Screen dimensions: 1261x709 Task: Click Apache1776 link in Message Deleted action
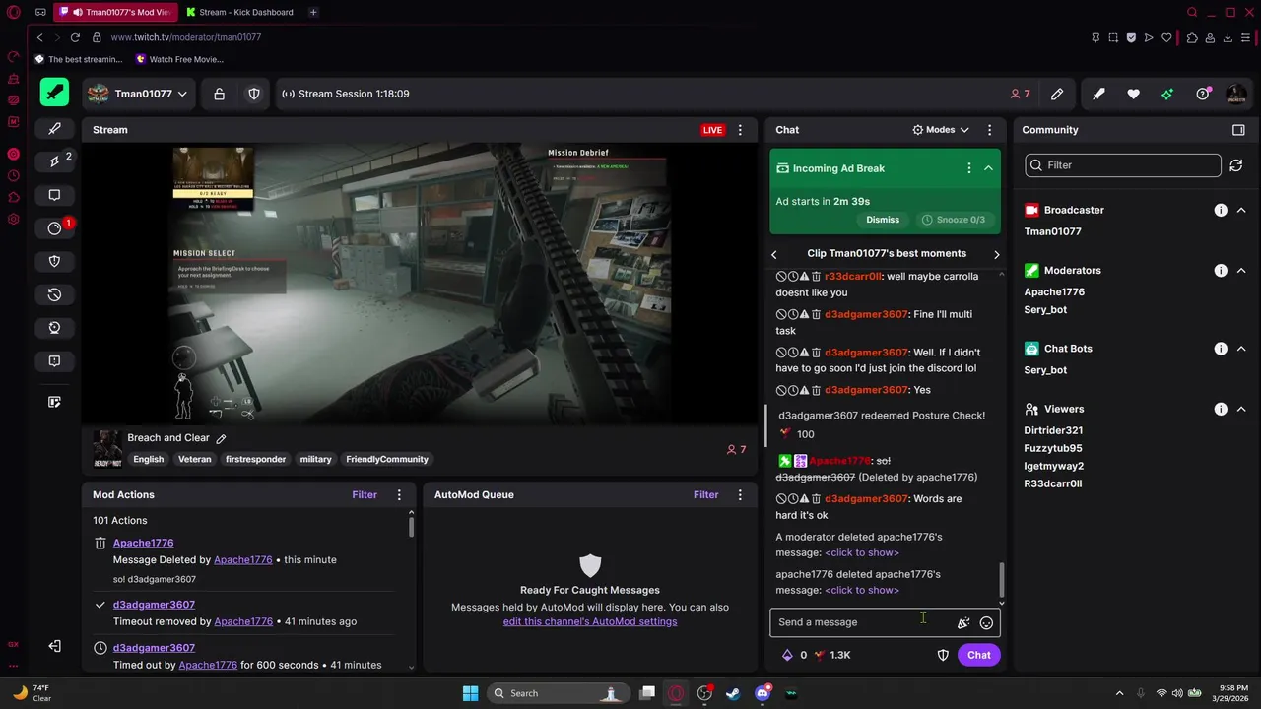tap(242, 559)
